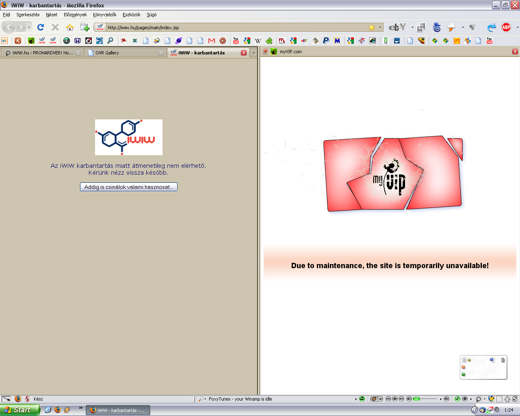This screenshot has height=416, width=520.
Task: Switch to the OVR Gallery tab
Action: click(125, 53)
